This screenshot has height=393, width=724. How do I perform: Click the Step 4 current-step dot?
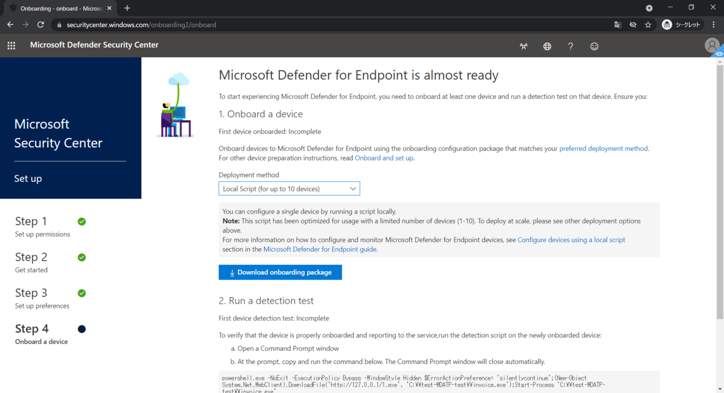point(82,329)
